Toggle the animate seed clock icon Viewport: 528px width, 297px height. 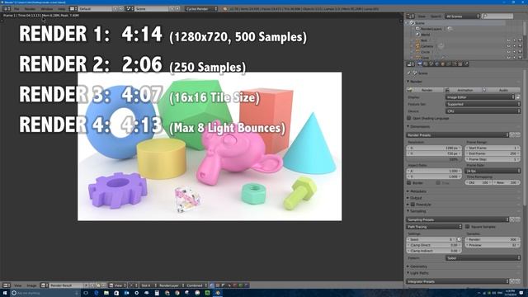click(459, 239)
